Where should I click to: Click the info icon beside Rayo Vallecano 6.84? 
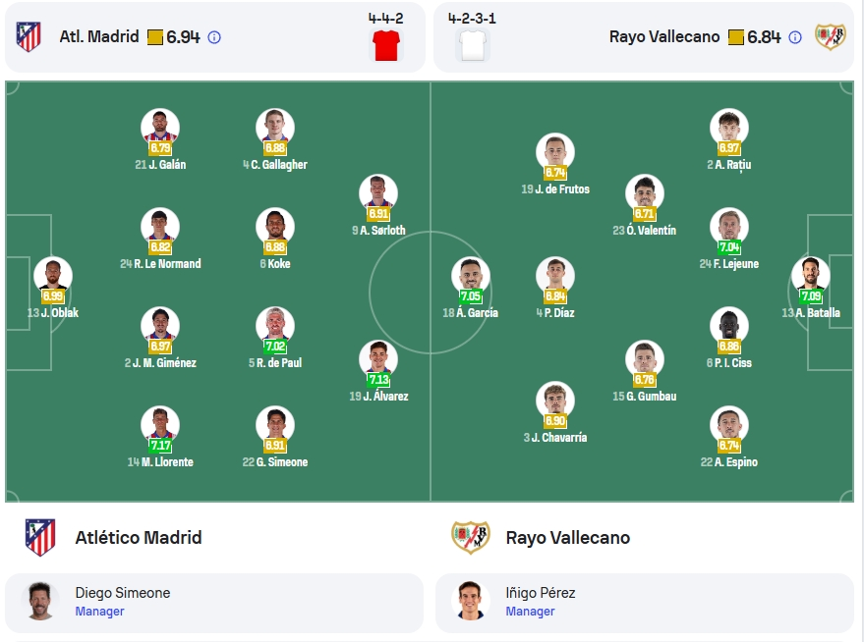(794, 37)
